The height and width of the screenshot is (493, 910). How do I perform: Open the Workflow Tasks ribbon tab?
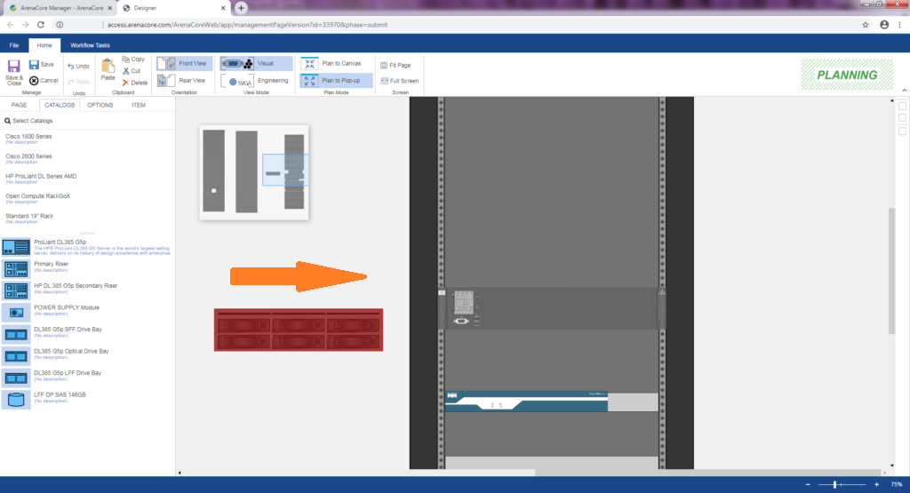tap(90, 45)
